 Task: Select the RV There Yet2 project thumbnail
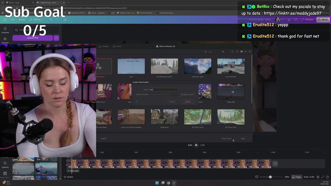pyautogui.click(x=198, y=117)
